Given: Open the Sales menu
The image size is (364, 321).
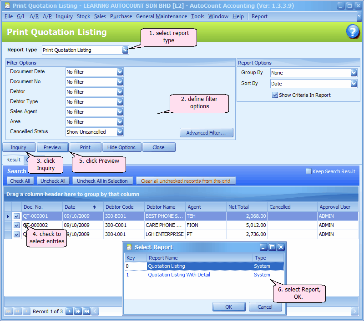Looking at the screenshot, I should (100, 16).
